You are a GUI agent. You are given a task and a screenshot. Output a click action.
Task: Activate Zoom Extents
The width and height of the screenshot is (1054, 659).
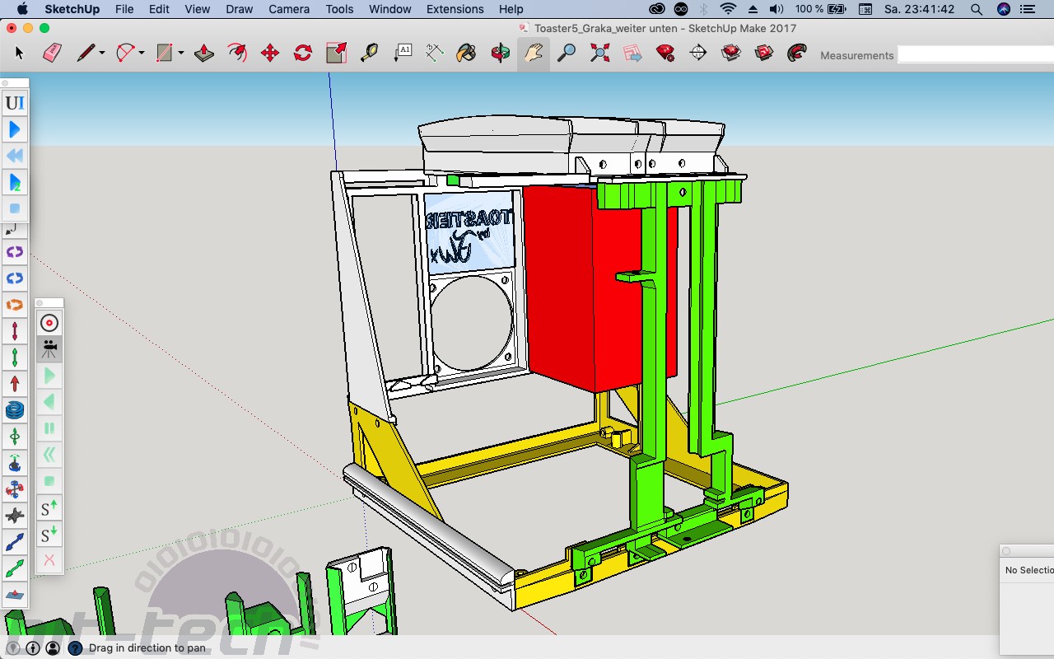click(599, 54)
